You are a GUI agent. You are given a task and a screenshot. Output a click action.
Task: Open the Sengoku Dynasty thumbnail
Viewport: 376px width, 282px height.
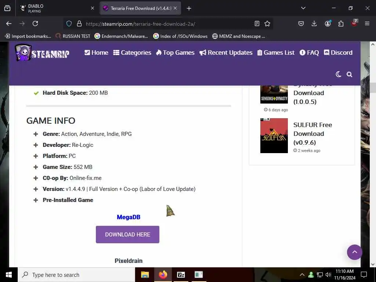pos(274,94)
